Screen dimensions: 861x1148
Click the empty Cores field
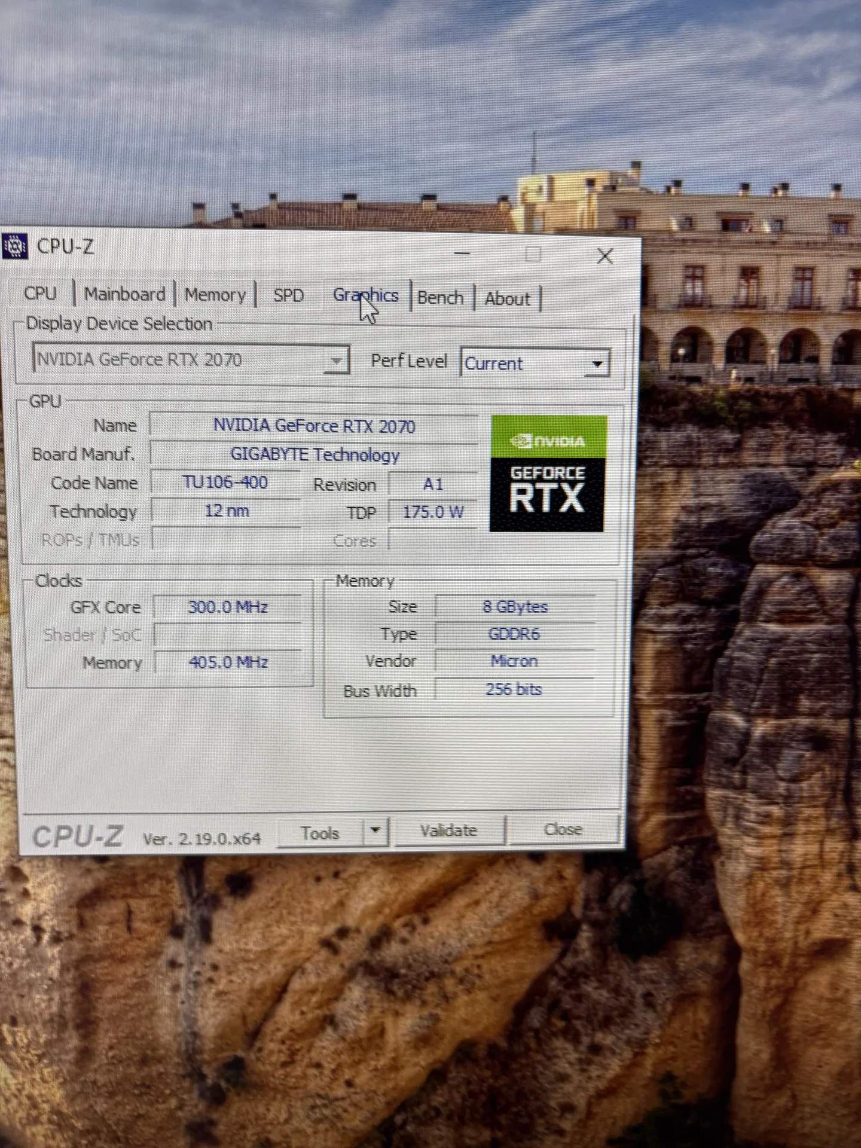click(x=433, y=539)
